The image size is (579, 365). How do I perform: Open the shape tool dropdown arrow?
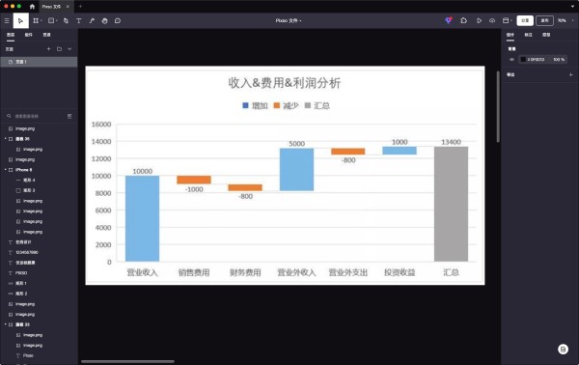tap(57, 20)
